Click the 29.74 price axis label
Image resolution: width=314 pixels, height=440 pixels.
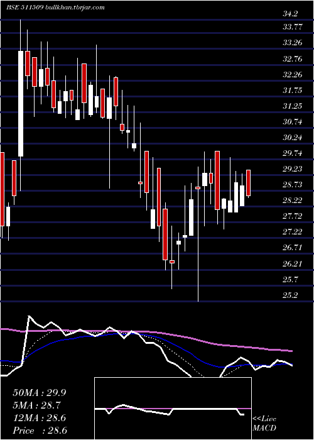[x=293, y=153]
